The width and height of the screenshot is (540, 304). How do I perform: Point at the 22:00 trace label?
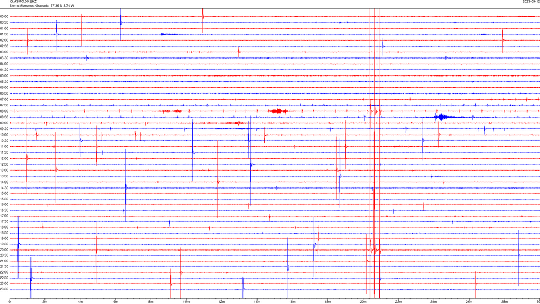click(4, 272)
